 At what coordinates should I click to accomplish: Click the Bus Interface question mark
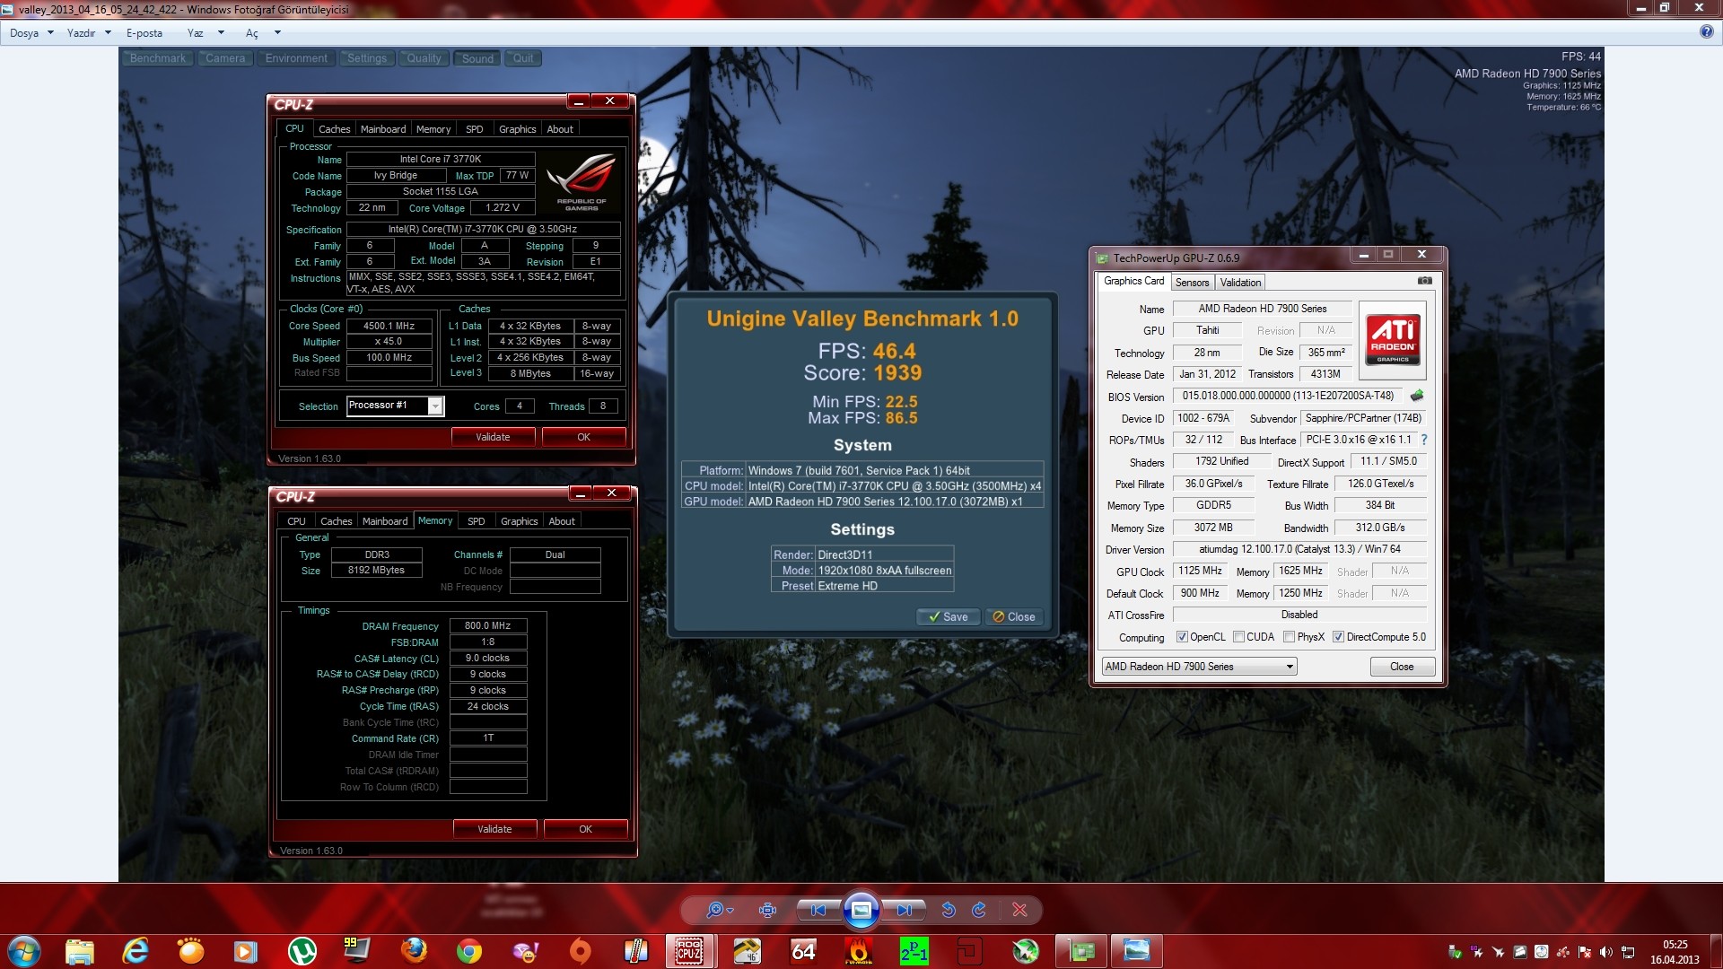1424,440
